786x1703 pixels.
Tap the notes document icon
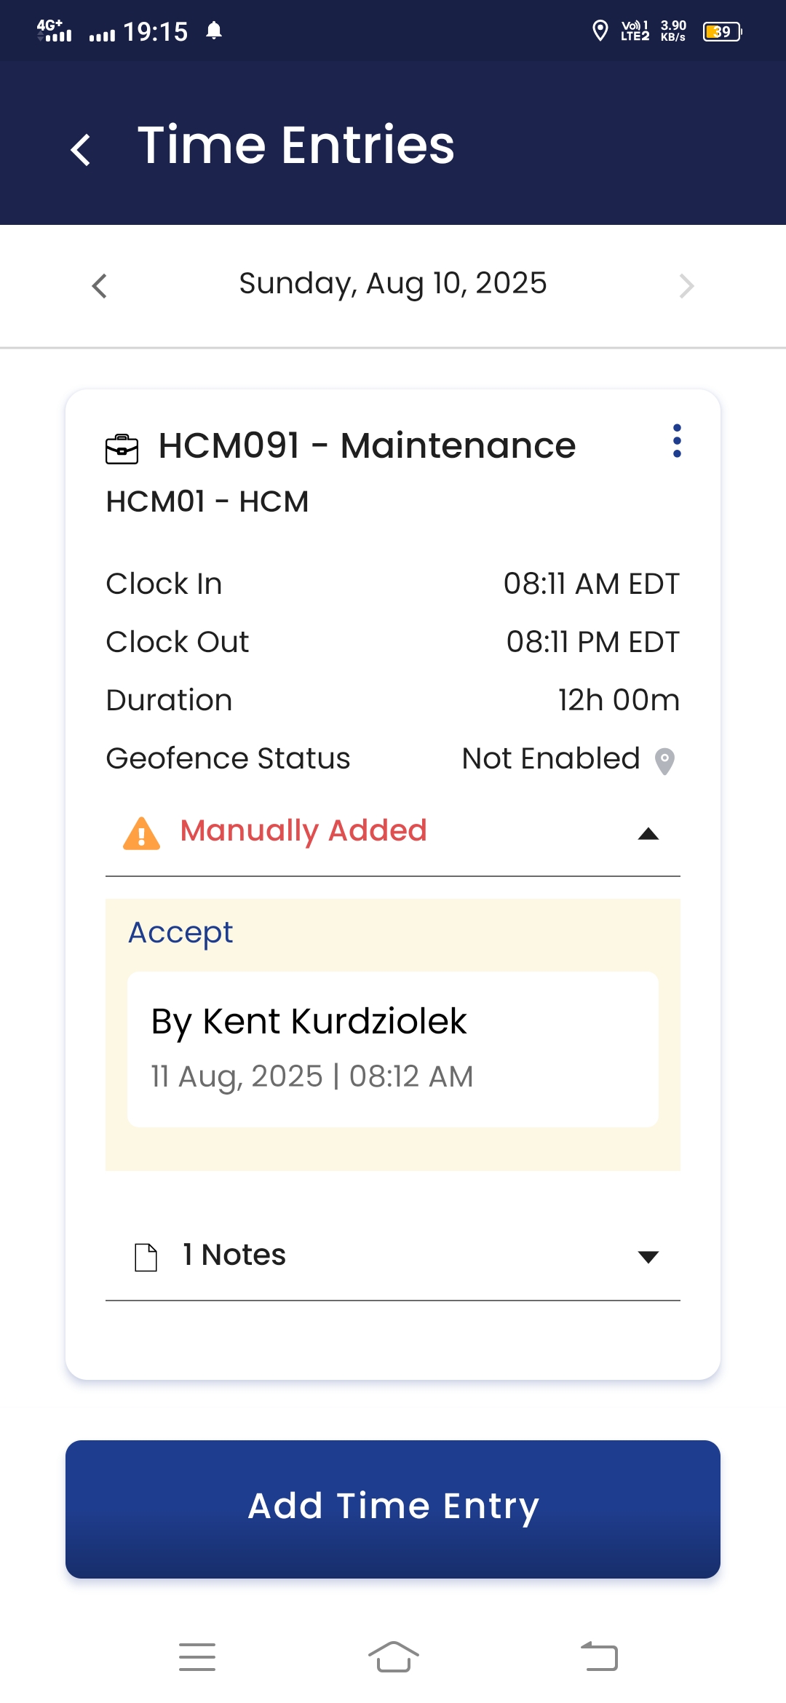[146, 1257]
